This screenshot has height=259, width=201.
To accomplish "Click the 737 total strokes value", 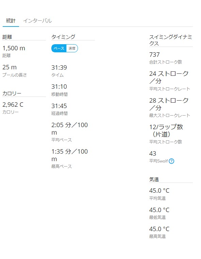I will pos(154,54).
